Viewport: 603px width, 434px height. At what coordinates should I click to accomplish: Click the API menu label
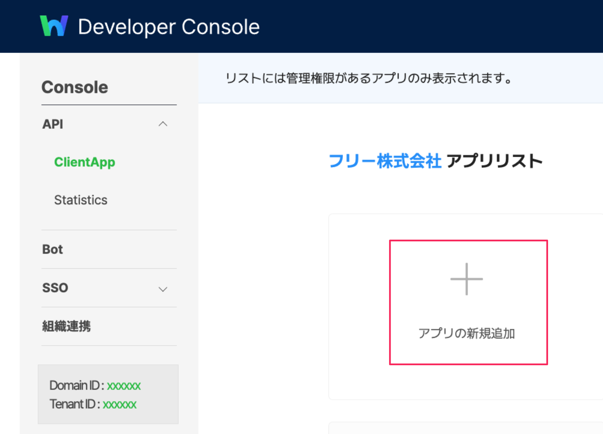(53, 124)
